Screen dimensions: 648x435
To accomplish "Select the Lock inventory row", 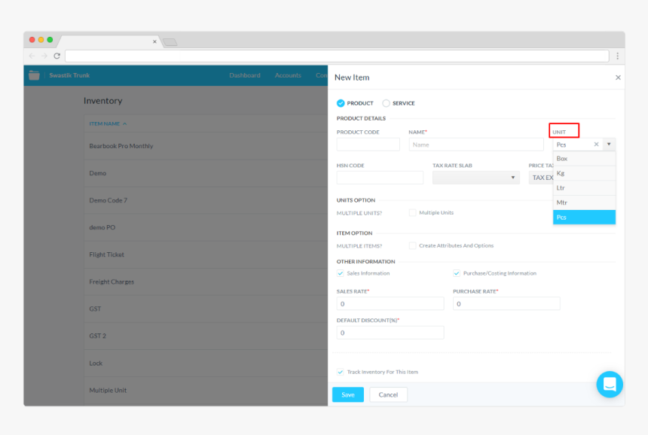I will [206, 364].
